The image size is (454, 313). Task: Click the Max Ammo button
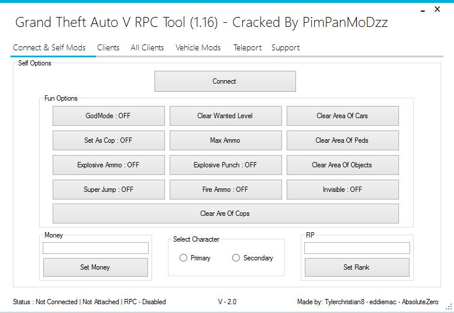tap(226, 140)
